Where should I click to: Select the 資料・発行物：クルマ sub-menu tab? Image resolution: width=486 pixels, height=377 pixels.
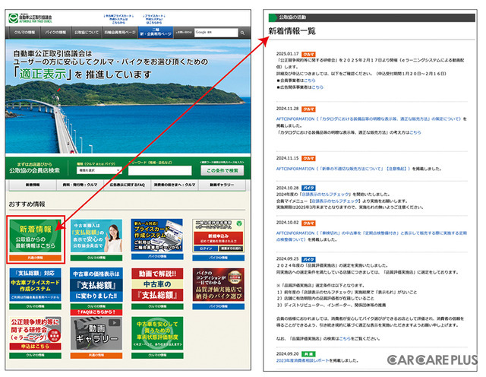click(80, 185)
